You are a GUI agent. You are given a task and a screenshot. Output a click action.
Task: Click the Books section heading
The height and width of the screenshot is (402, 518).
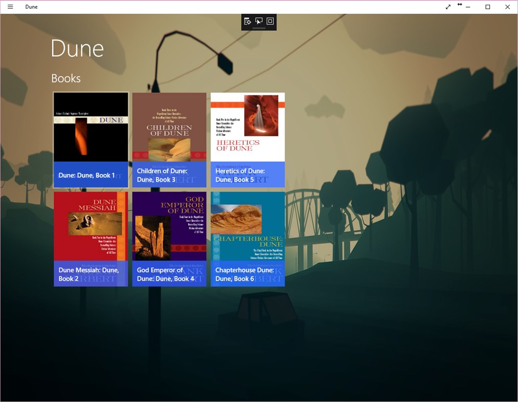65,78
